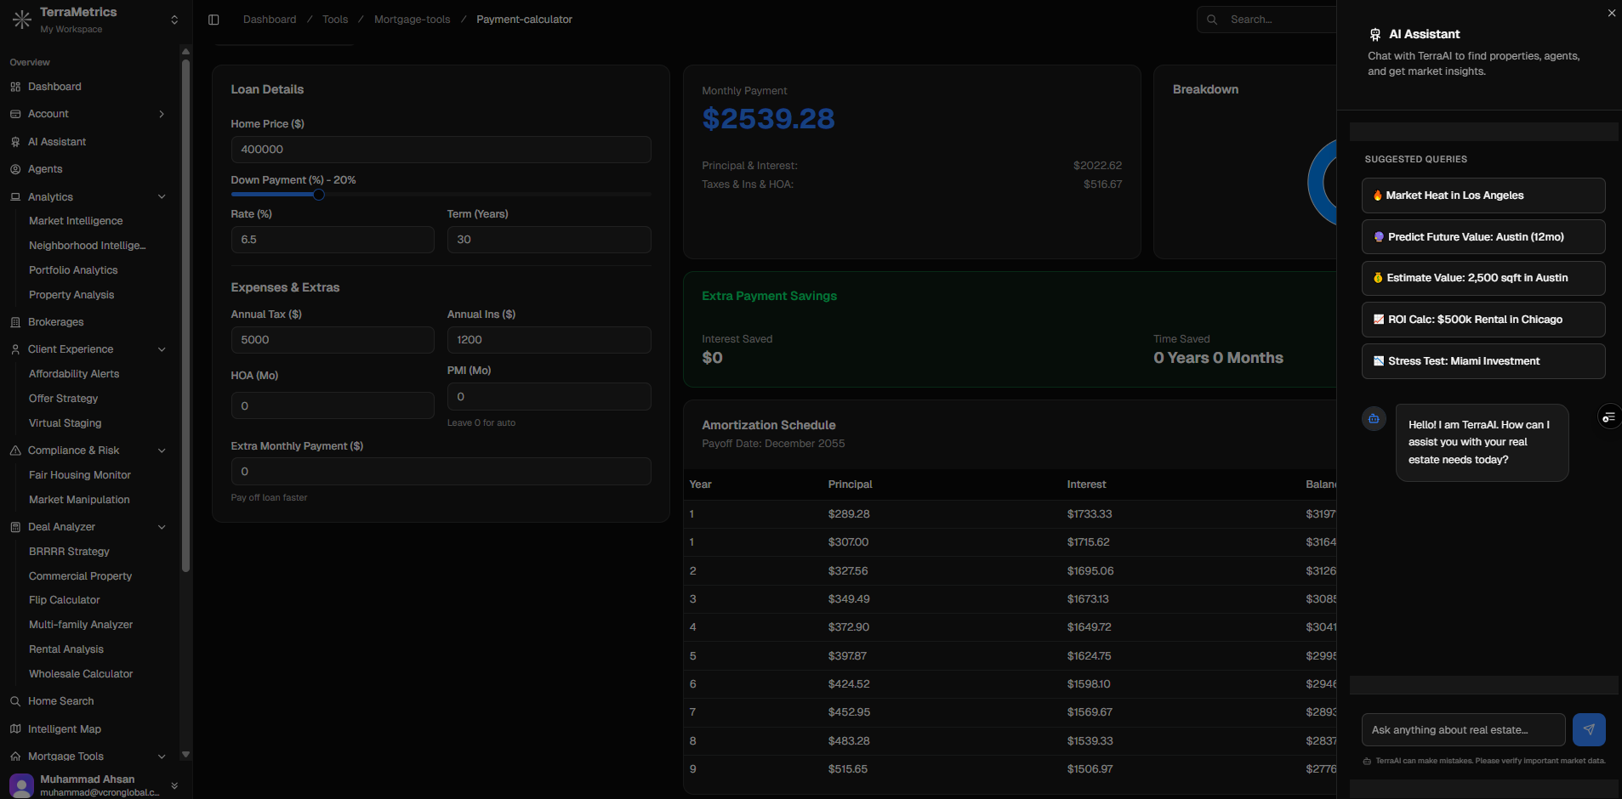Toggle the sidebar panel icon
The height and width of the screenshot is (799, 1622).
(213, 20)
